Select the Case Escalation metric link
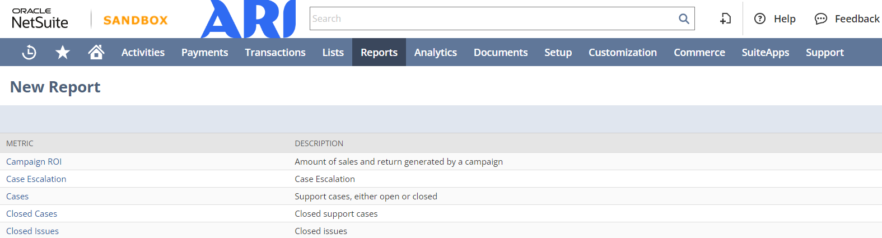Screen dimensions: 882x238 36,179
